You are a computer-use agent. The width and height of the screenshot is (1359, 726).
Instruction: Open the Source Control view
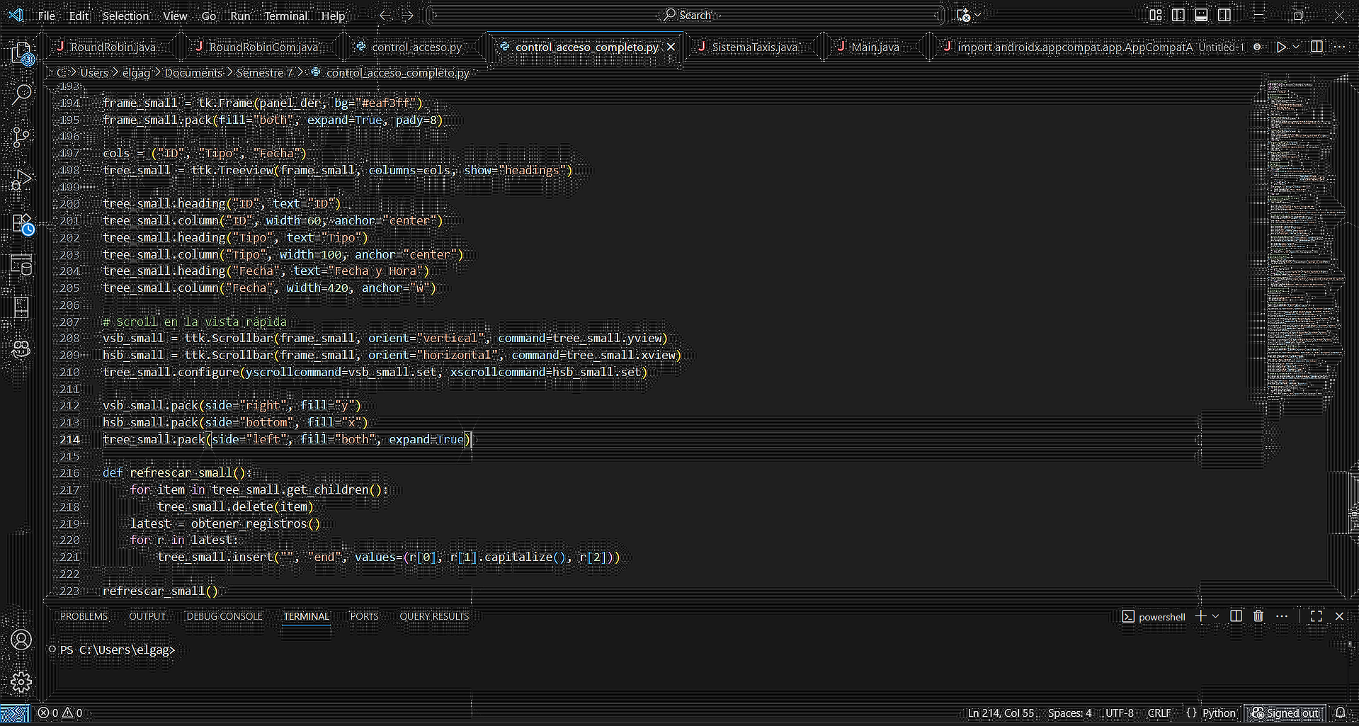tap(21, 137)
